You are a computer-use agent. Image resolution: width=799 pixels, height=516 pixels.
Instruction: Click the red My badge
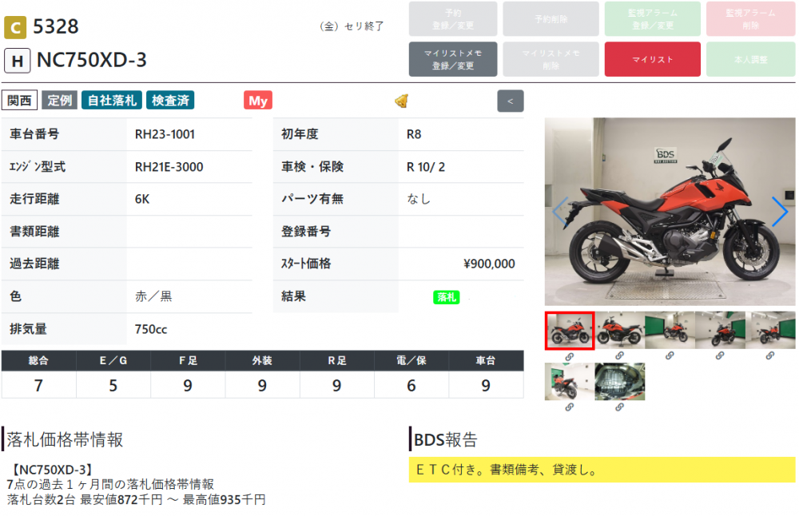[x=258, y=101]
